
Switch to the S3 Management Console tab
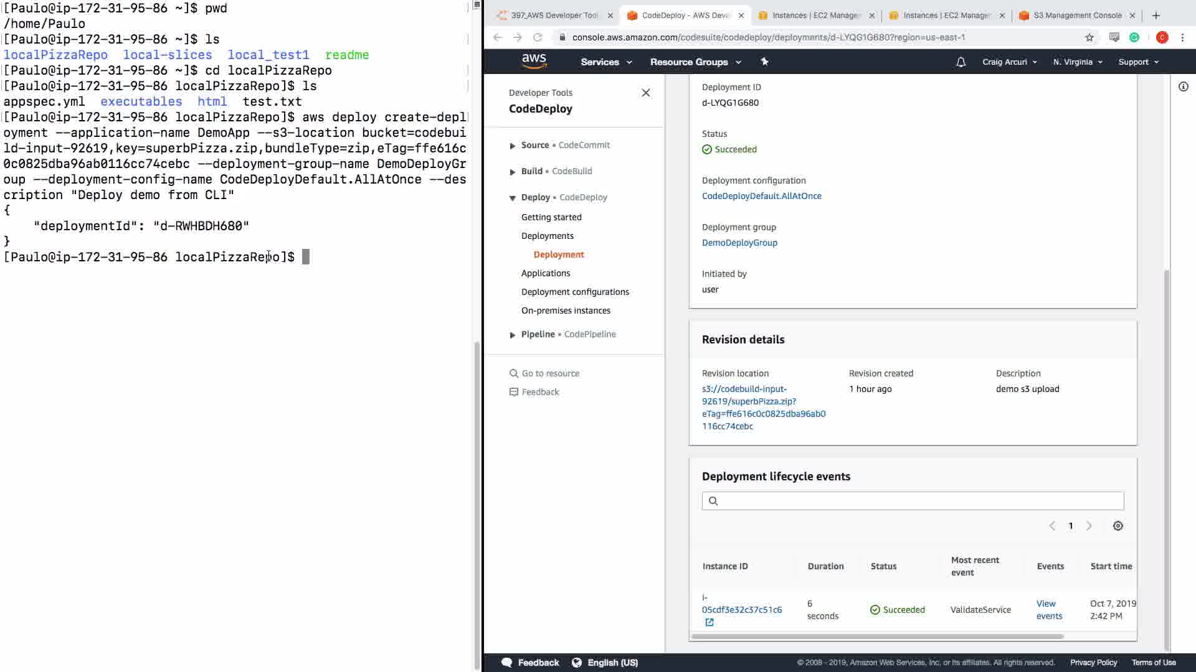pyautogui.click(x=1076, y=16)
